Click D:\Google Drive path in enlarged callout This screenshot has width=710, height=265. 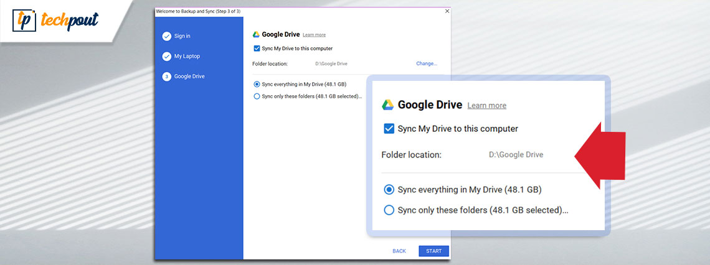click(516, 155)
